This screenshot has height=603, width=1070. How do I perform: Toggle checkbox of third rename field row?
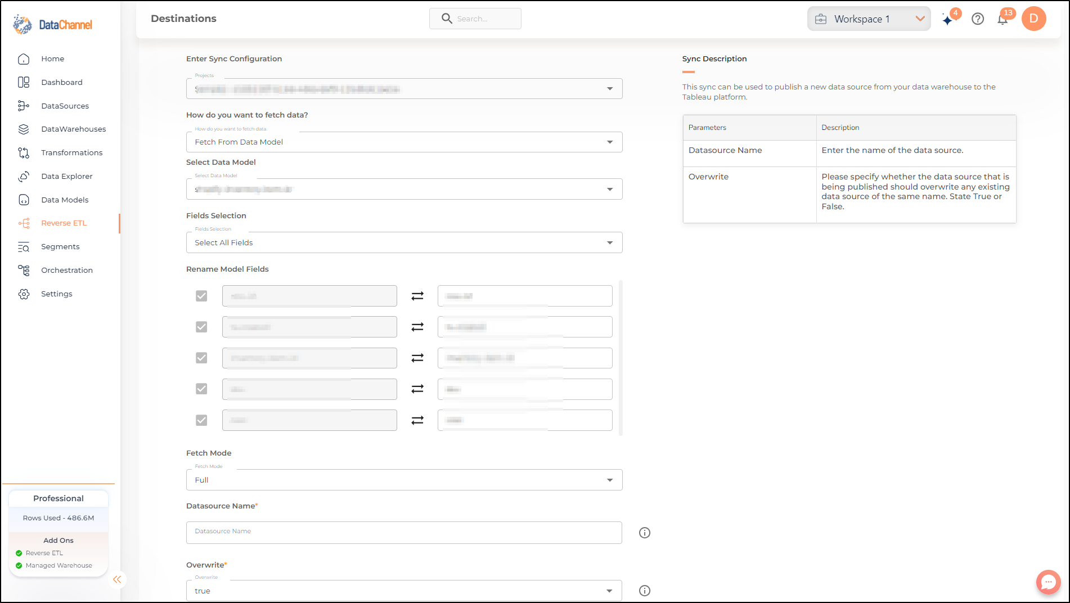pyautogui.click(x=201, y=358)
